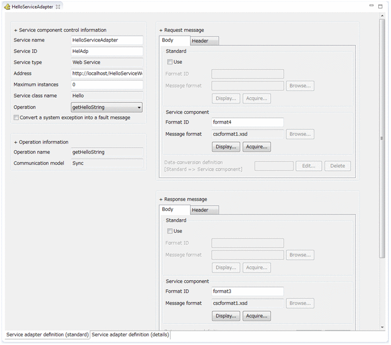Check Use under Response message Standard
This screenshot has width=391, height=345.
click(170, 231)
